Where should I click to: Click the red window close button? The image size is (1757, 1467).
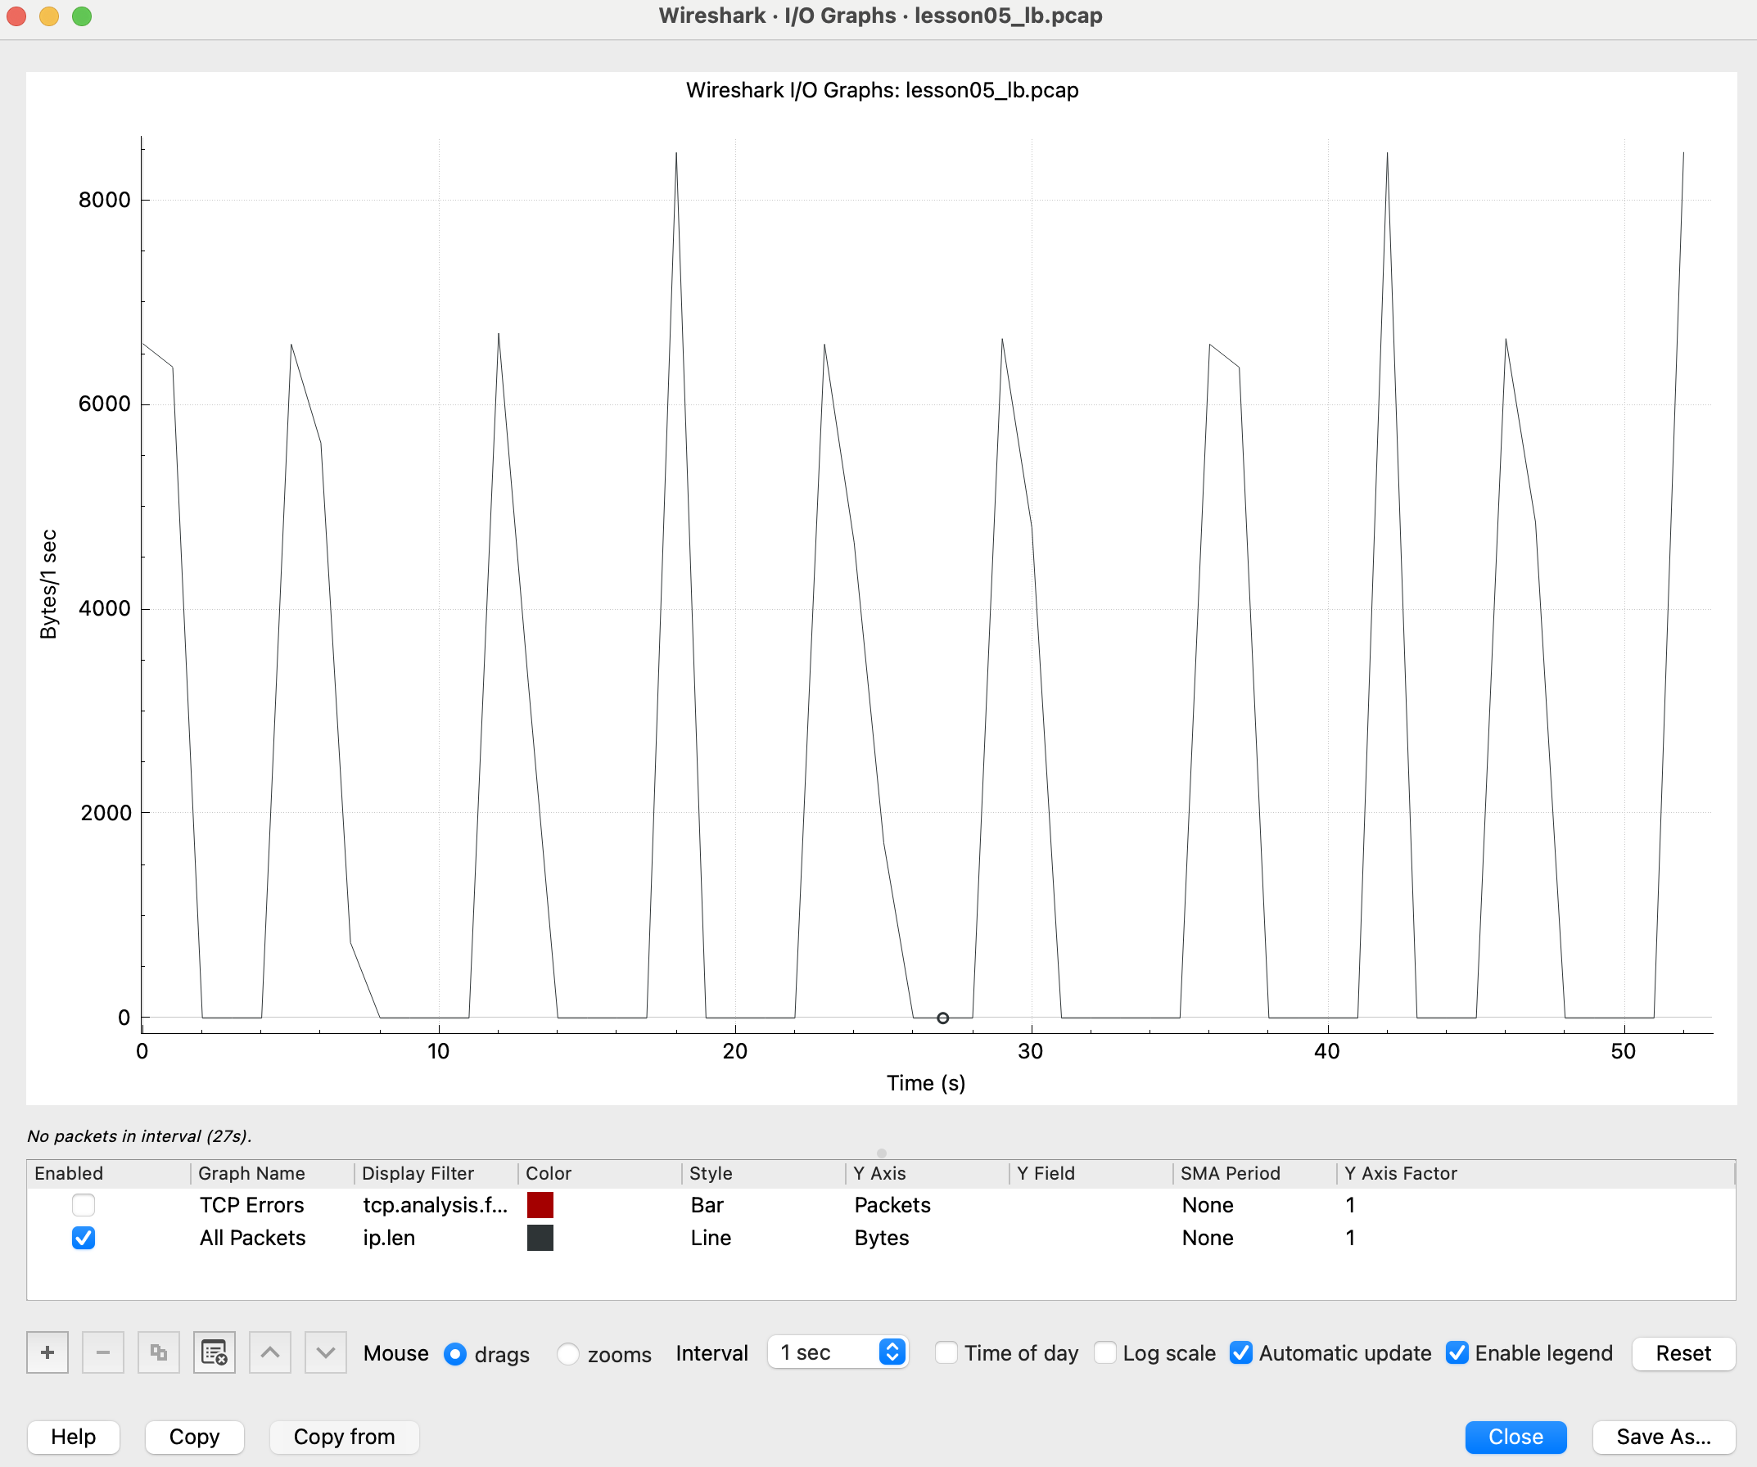coord(16,16)
